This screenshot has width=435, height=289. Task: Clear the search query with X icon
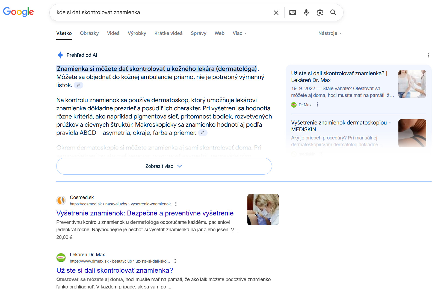[x=276, y=13]
